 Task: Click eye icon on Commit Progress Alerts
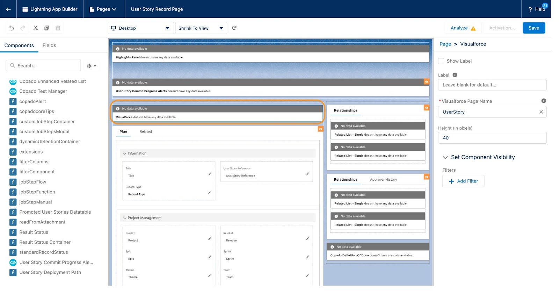tap(426, 82)
